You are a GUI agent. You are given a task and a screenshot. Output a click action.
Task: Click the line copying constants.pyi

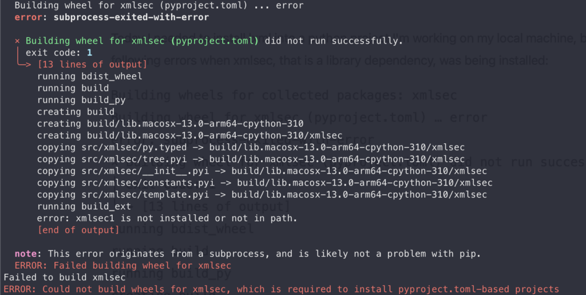coord(265,183)
